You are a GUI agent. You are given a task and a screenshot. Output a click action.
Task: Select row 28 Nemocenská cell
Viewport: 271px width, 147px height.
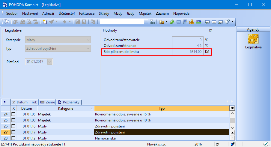[x=162, y=138]
